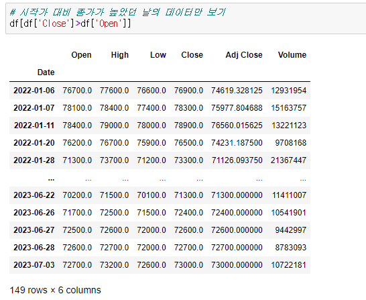Screen dimensions: 366x300
Task: Click High value 73700.0
Action: click(x=114, y=160)
